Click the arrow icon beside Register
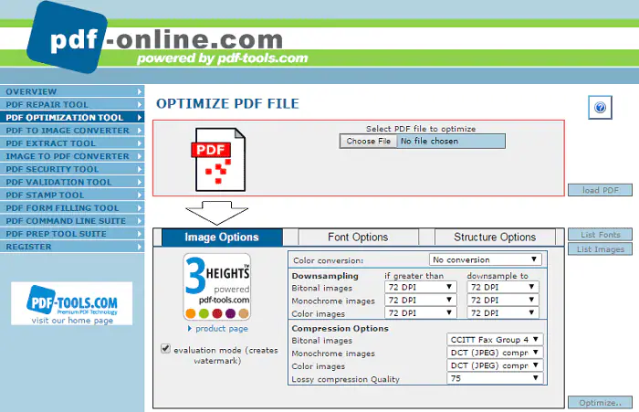The height and width of the screenshot is (412, 639). [x=140, y=247]
